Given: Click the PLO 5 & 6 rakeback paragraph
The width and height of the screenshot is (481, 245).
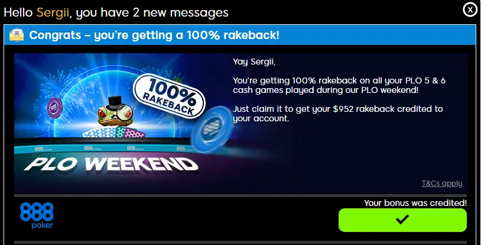Looking at the screenshot, I should pyautogui.click(x=339, y=85).
